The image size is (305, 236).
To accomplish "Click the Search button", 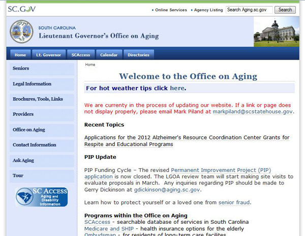I will (285, 10).
